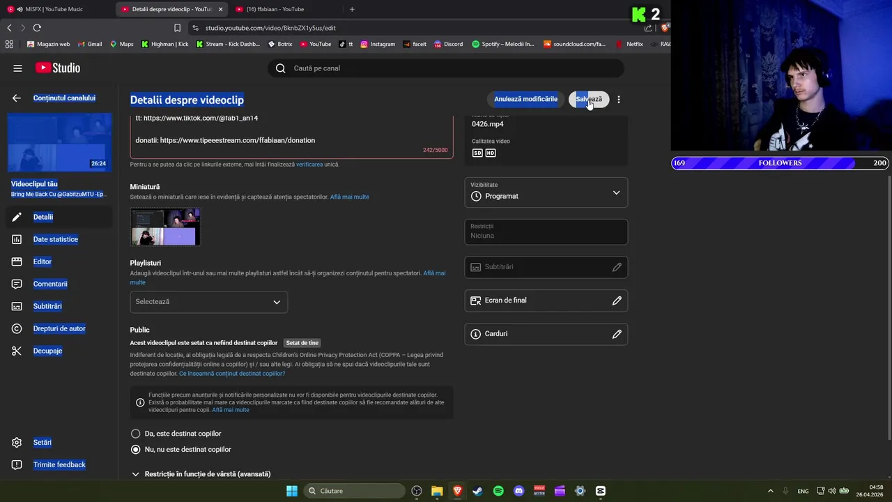
Task: Open 'Află mai multe' link under Miniatură
Action: [x=350, y=197]
